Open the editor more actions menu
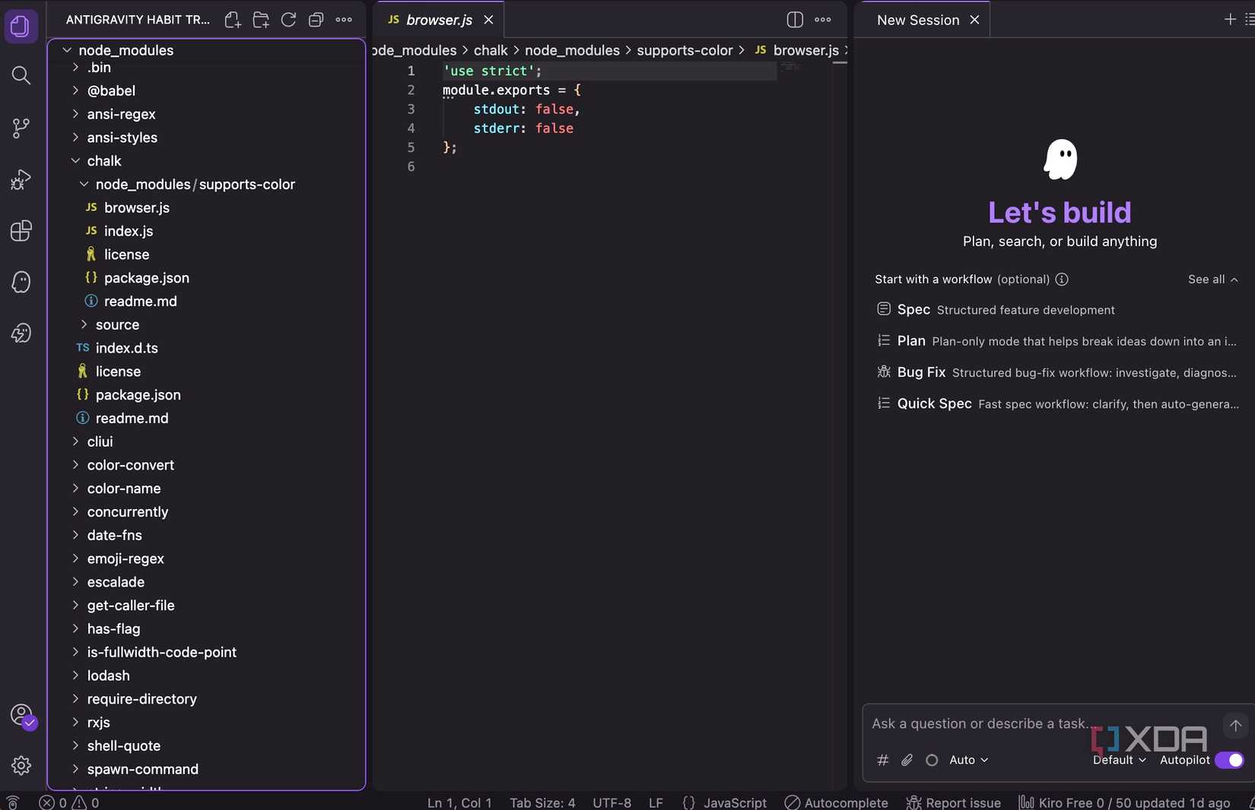This screenshot has width=1255, height=810. coord(823,20)
